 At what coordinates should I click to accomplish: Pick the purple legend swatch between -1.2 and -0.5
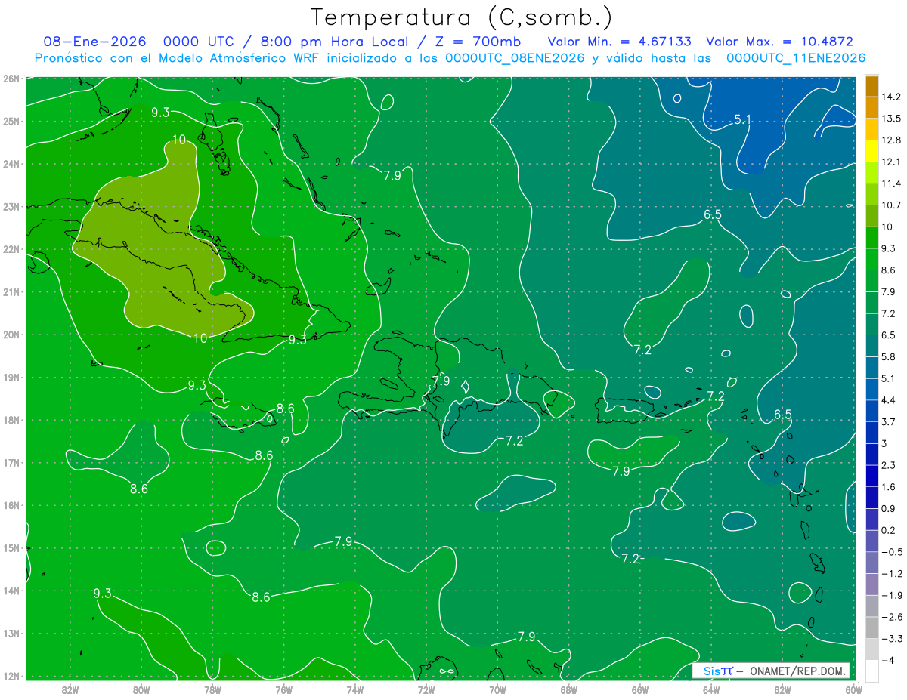pyautogui.click(x=871, y=563)
